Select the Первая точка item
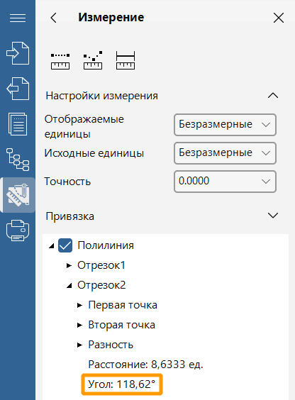Screen dimensions: 295x400 point(123,305)
